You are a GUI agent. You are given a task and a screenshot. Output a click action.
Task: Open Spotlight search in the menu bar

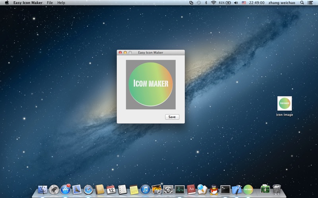point(302,3)
